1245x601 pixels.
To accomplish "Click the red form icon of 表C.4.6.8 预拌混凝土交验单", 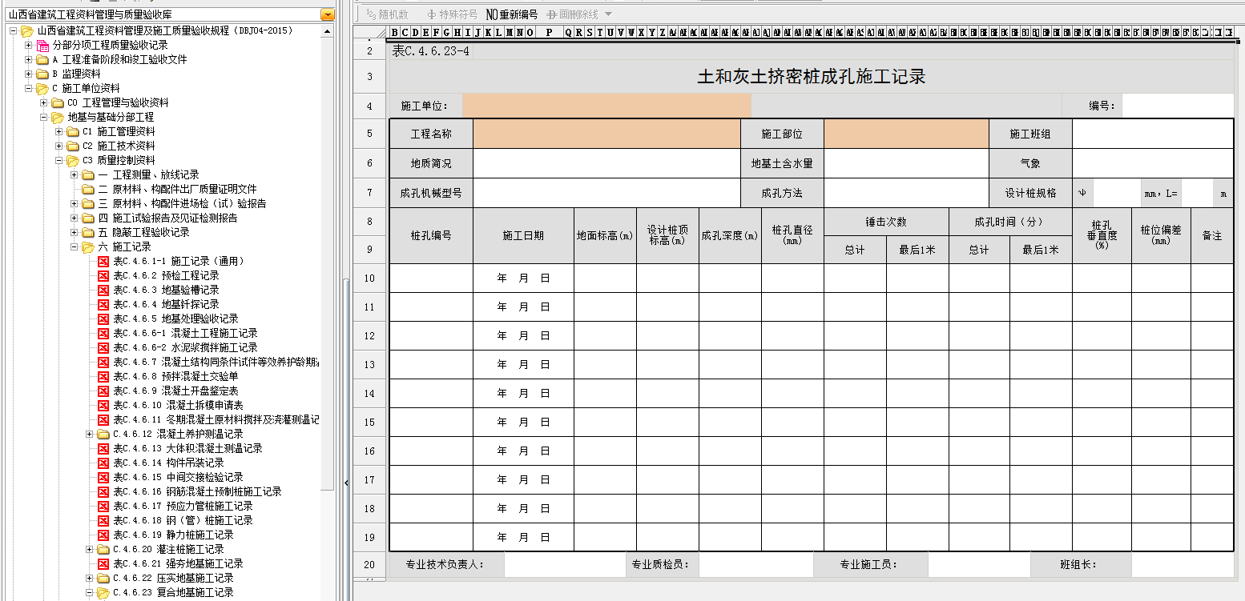I will (103, 376).
